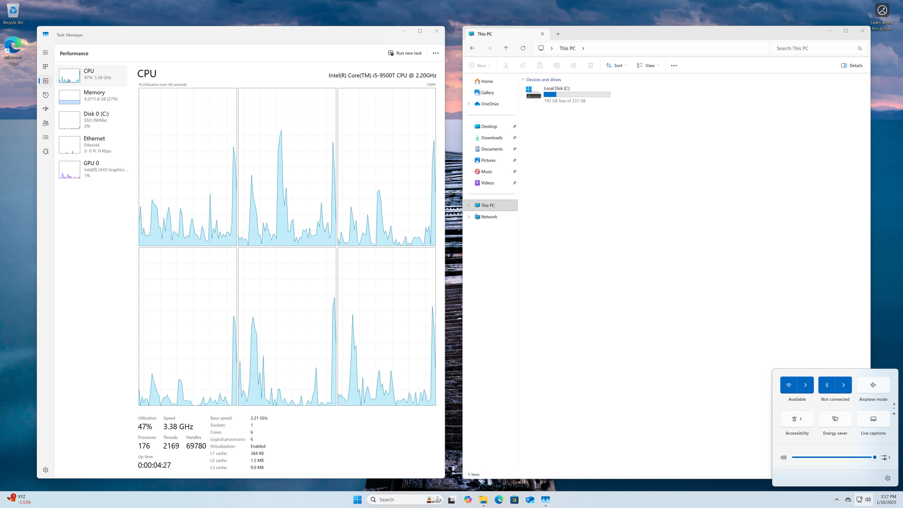The width and height of the screenshot is (903, 508).
Task: Click the Processes icon in Task Manager
Action: coord(46,67)
